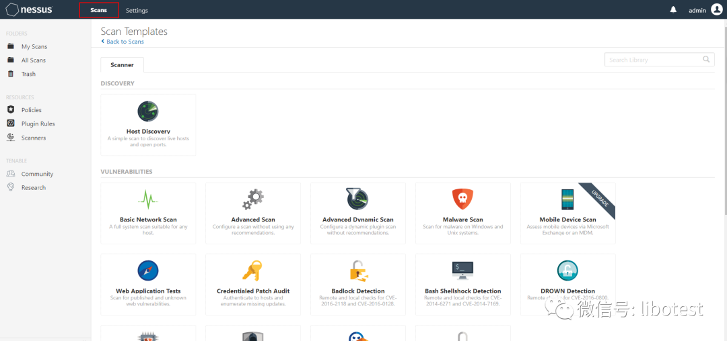
Task: Click the Plugin Rules icon
Action: pyautogui.click(x=11, y=124)
